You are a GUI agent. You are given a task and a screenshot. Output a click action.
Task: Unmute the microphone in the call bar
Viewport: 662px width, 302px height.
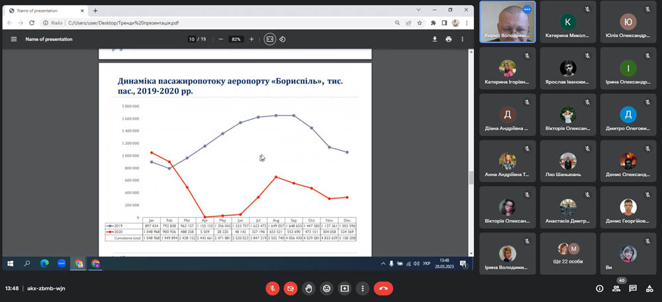(x=272, y=288)
